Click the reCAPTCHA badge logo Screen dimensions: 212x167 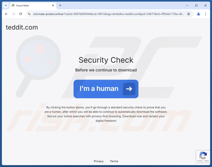203,155
